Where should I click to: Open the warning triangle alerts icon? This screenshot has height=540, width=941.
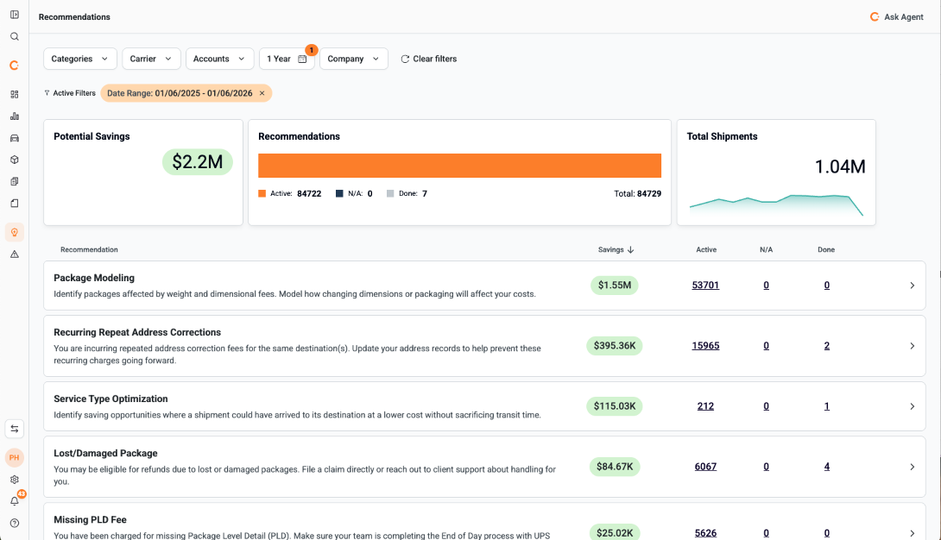[14, 254]
